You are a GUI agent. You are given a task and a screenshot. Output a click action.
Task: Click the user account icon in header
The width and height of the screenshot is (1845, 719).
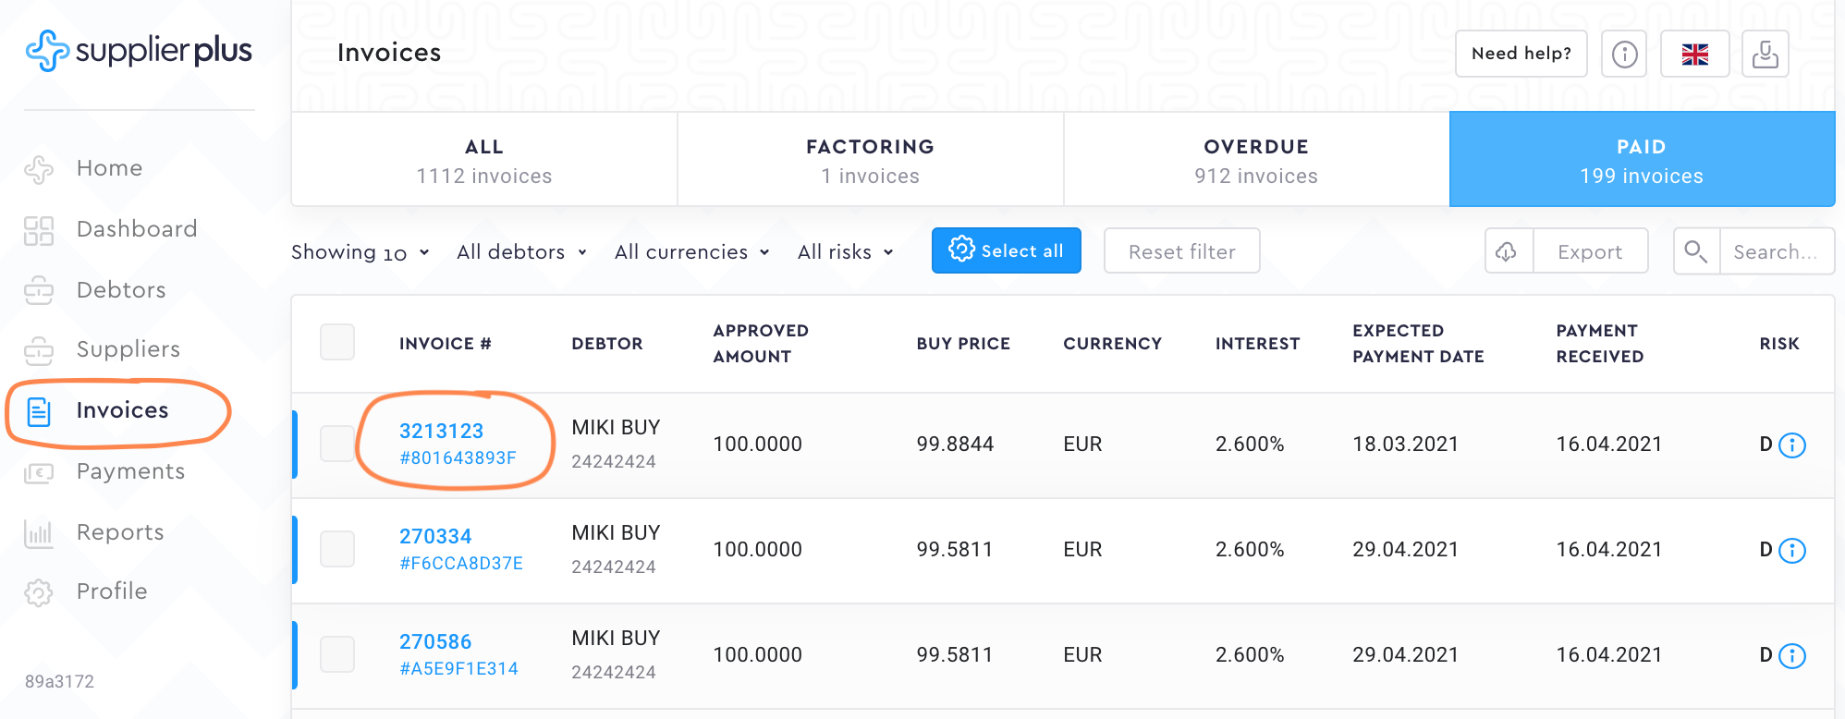pyautogui.click(x=1765, y=54)
